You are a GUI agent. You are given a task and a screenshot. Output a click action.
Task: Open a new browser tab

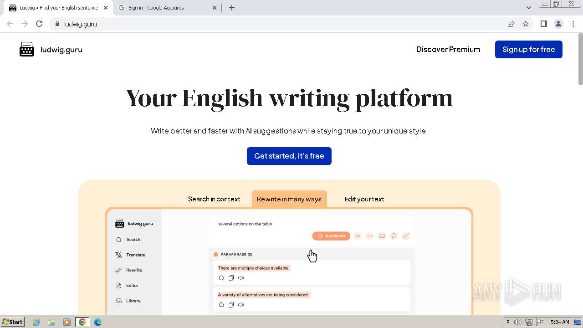[232, 8]
